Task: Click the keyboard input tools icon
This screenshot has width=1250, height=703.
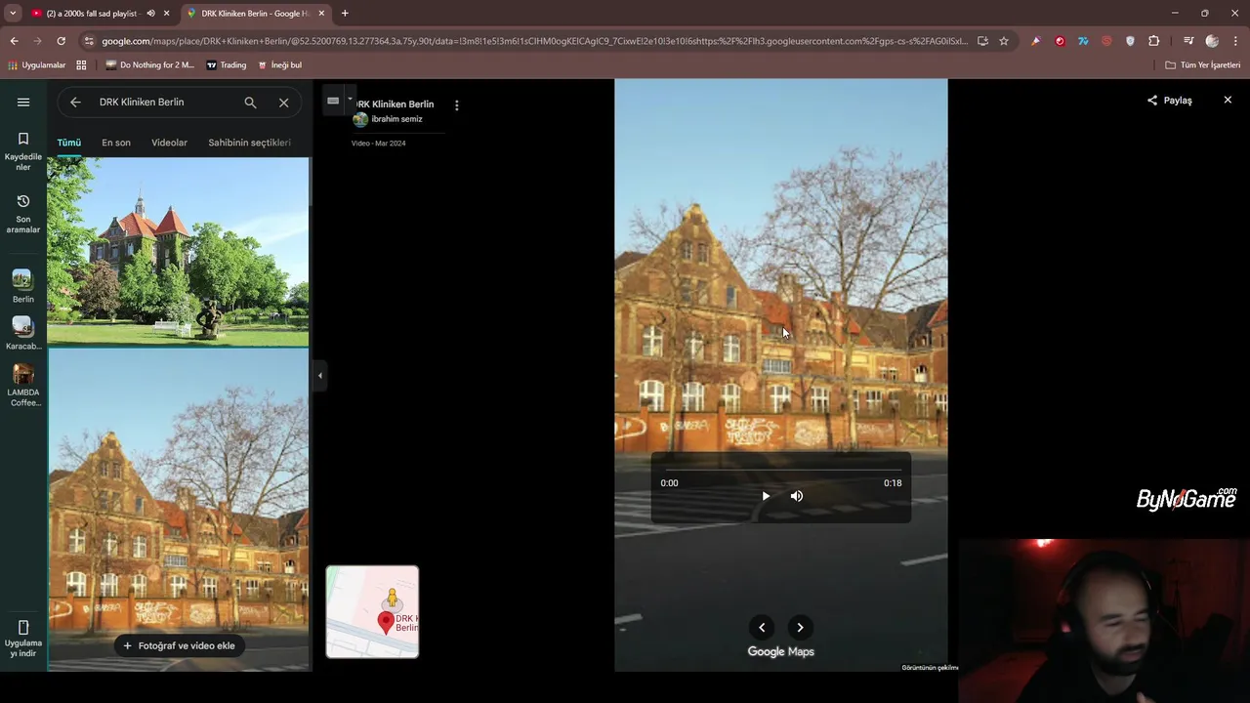Action: pyautogui.click(x=333, y=100)
